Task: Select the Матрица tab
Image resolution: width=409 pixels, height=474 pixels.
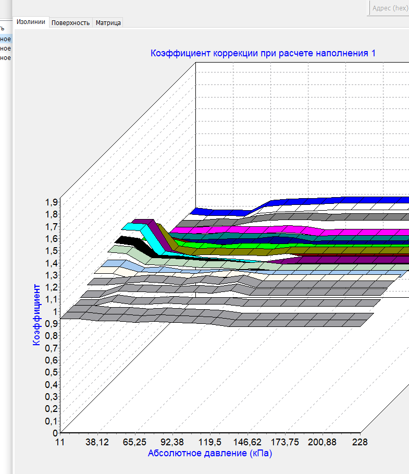Action: (x=108, y=23)
